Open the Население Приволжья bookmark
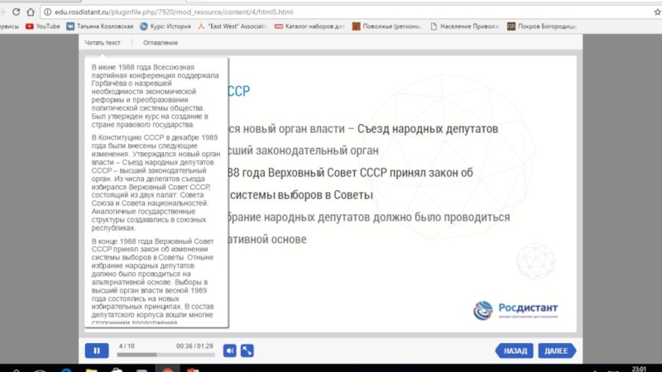The width and height of the screenshot is (662, 372). pyautogui.click(x=468, y=26)
